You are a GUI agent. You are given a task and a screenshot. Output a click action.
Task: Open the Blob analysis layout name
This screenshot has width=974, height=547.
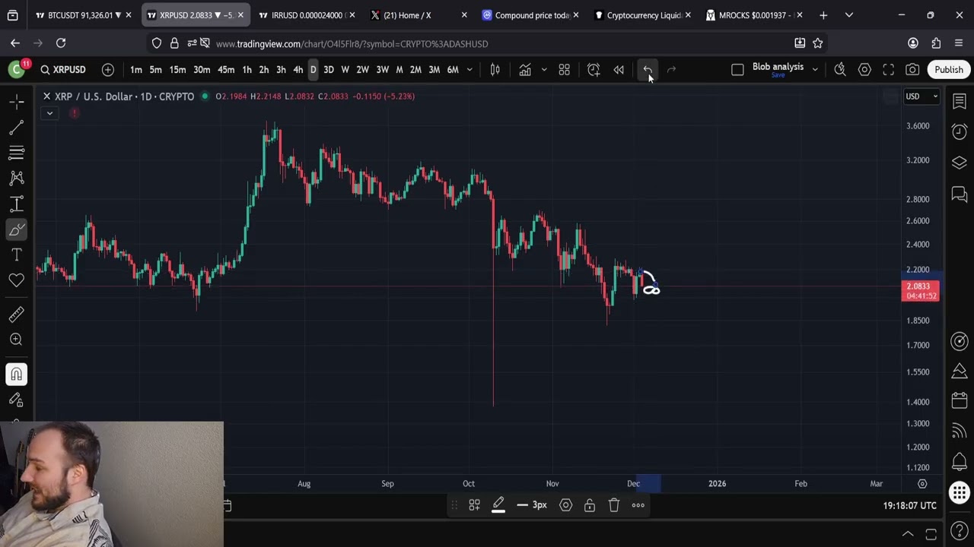778,68
